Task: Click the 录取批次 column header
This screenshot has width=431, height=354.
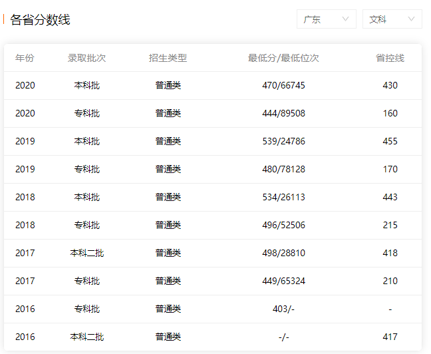Action: click(x=86, y=58)
